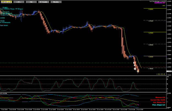Click the Bounce: 5.0 readout
Image resolution: width=172 pixels, height=111 pixels.
(160, 98)
